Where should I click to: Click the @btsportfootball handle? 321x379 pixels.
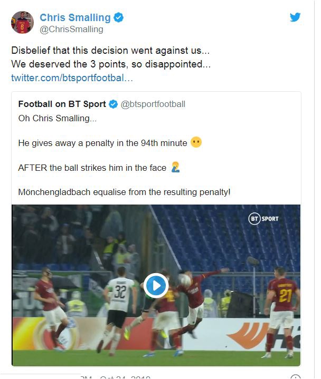click(x=153, y=104)
